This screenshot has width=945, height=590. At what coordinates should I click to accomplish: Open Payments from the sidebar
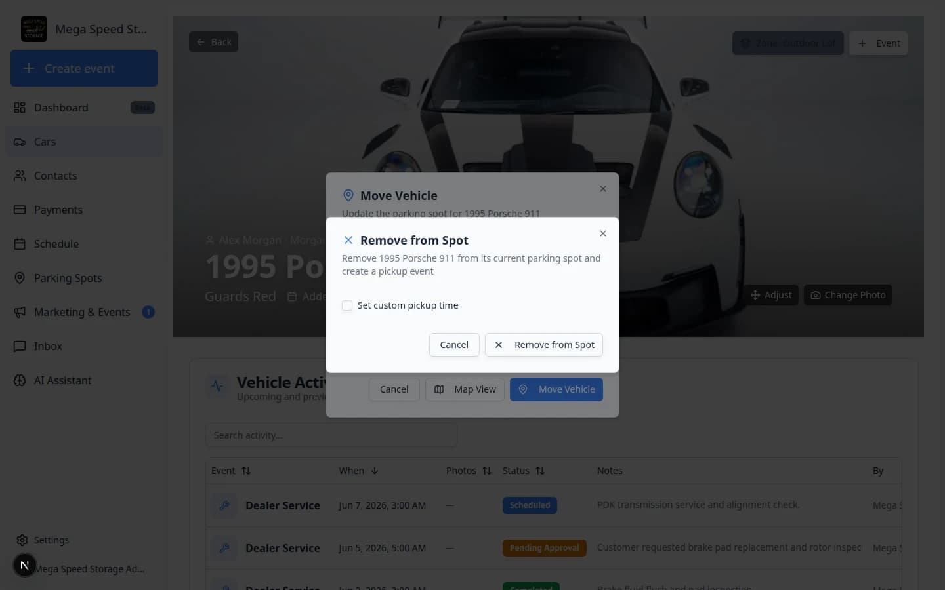pos(84,210)
